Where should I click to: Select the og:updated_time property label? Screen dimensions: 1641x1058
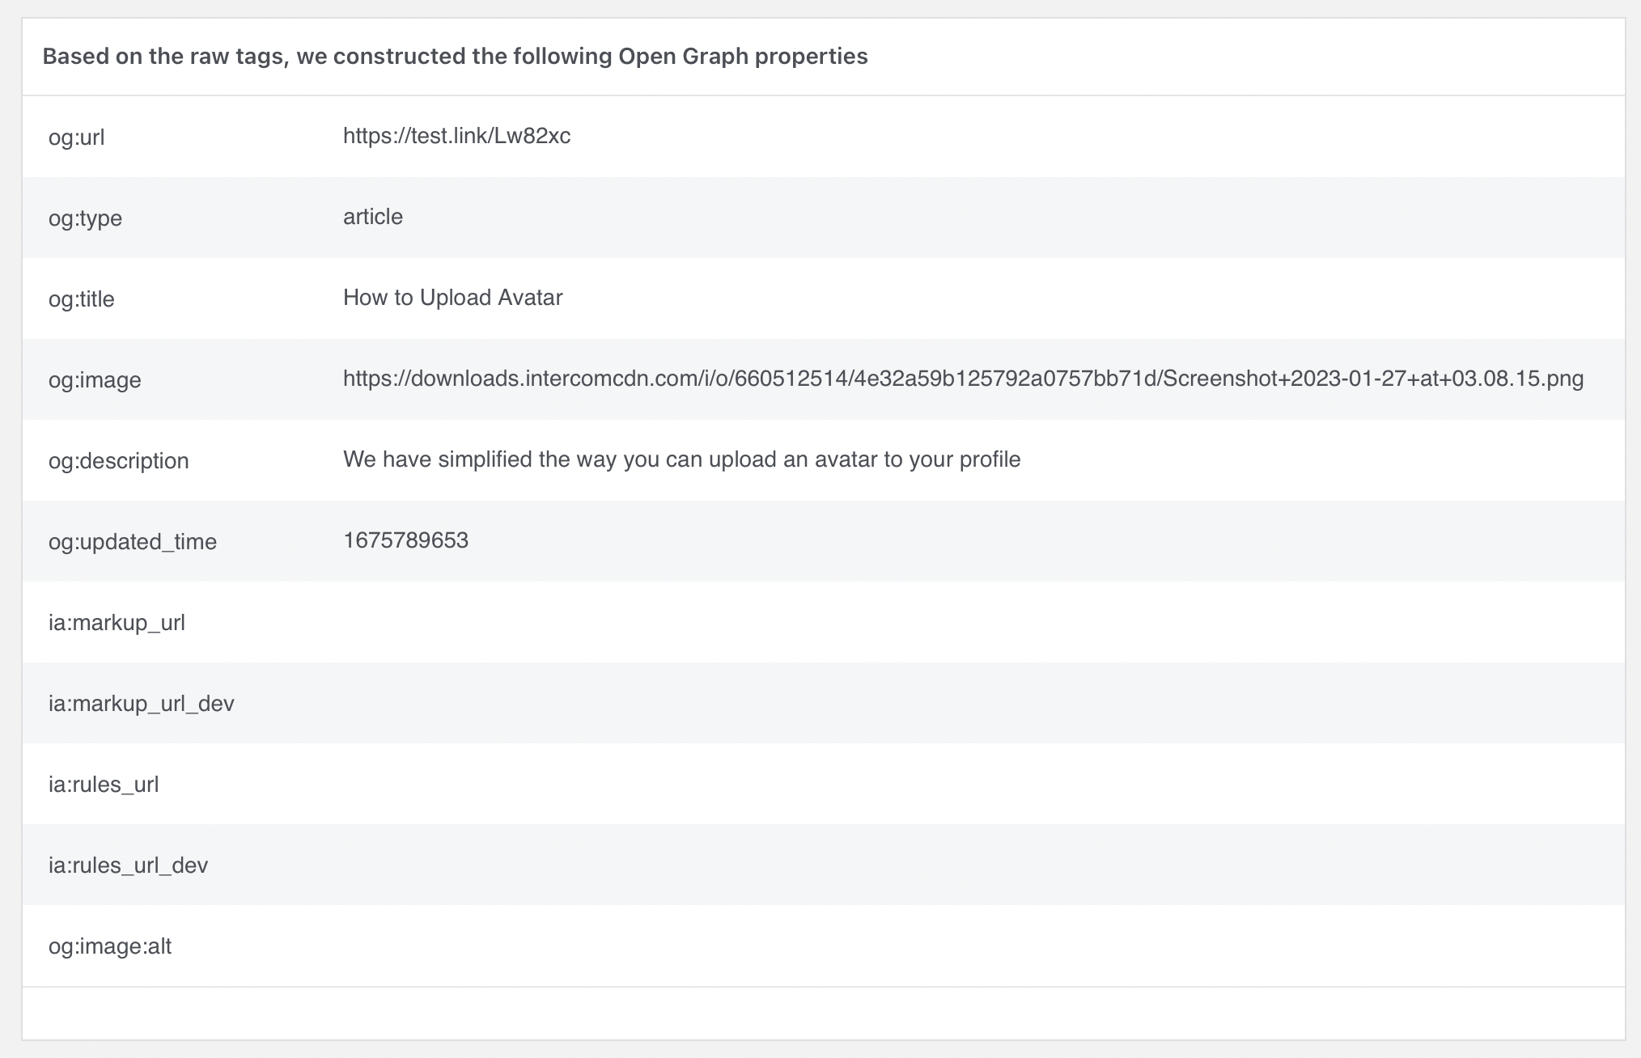133,541
